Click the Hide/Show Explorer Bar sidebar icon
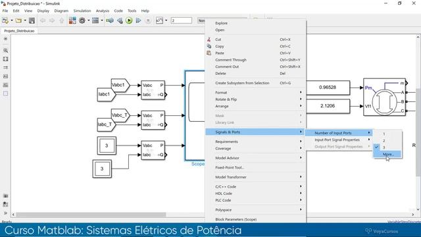 [x=5, y=39]
